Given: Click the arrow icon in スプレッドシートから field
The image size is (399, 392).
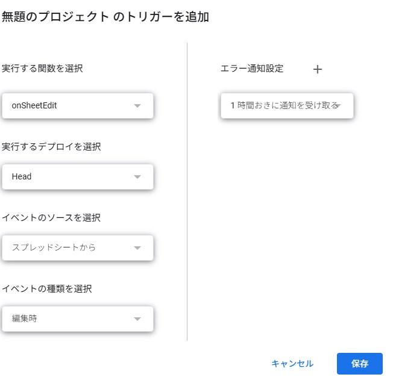Looking at the screenshot, I should (x=137, y=248).
